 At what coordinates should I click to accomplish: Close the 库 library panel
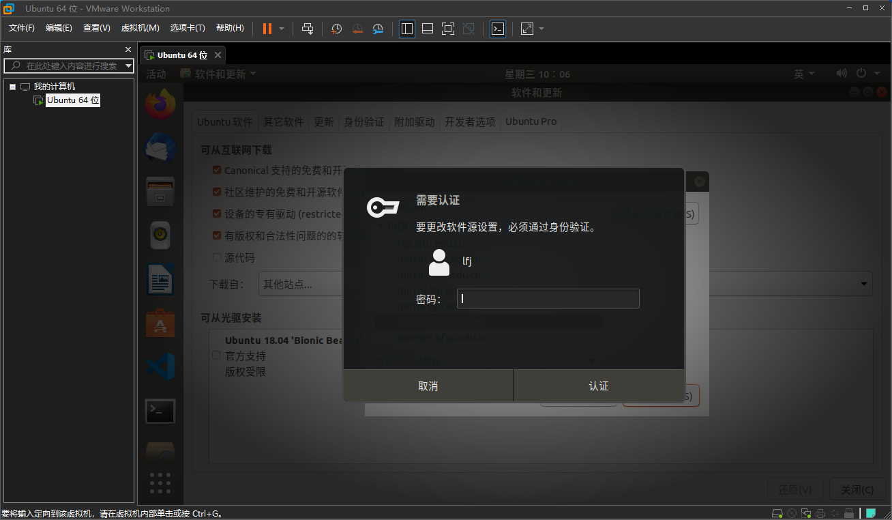point(128,49)
